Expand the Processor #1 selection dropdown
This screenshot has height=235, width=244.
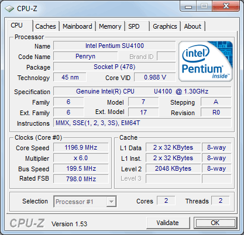click(x=85, y=202)
